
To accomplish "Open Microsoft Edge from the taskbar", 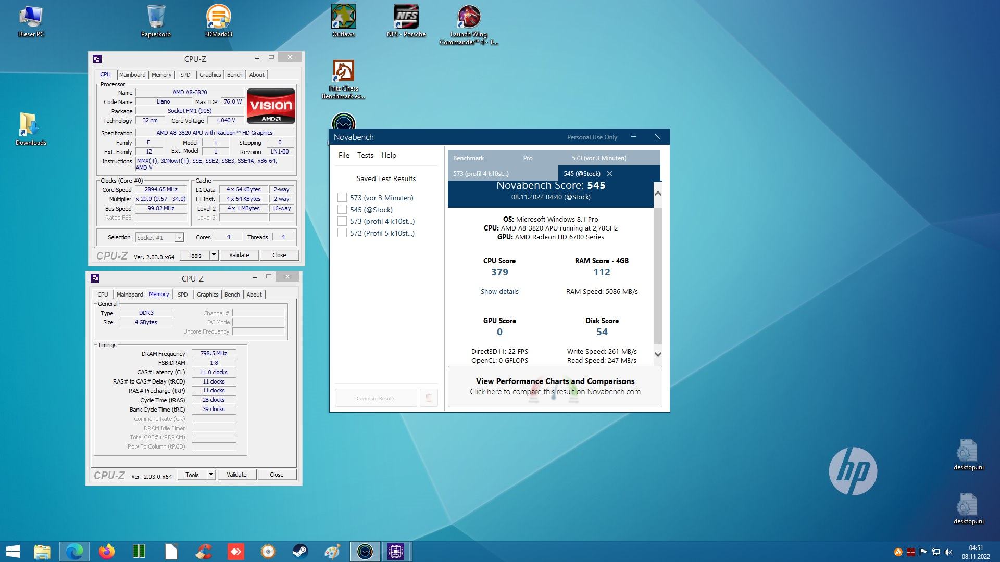I will pyautogui.click(x=74, y=552).
